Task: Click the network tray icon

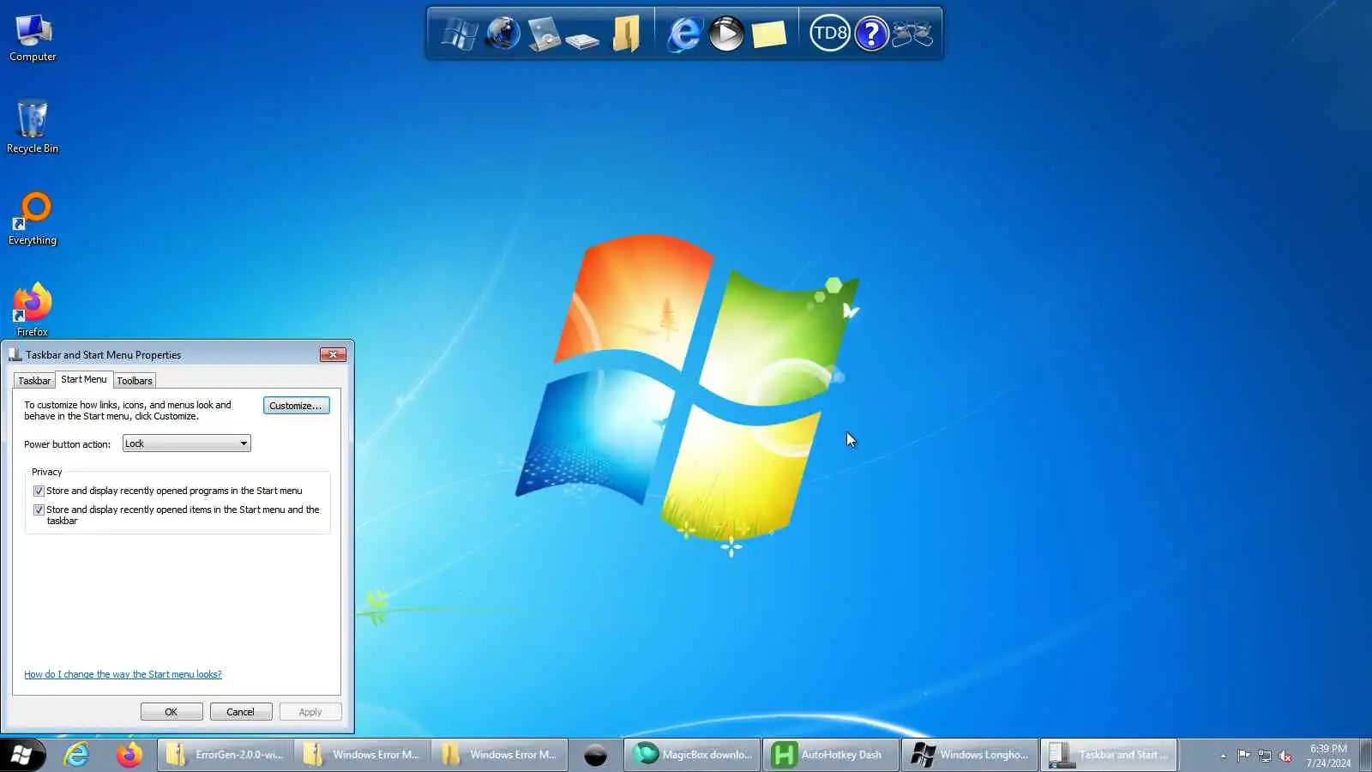Action: 1265,756
